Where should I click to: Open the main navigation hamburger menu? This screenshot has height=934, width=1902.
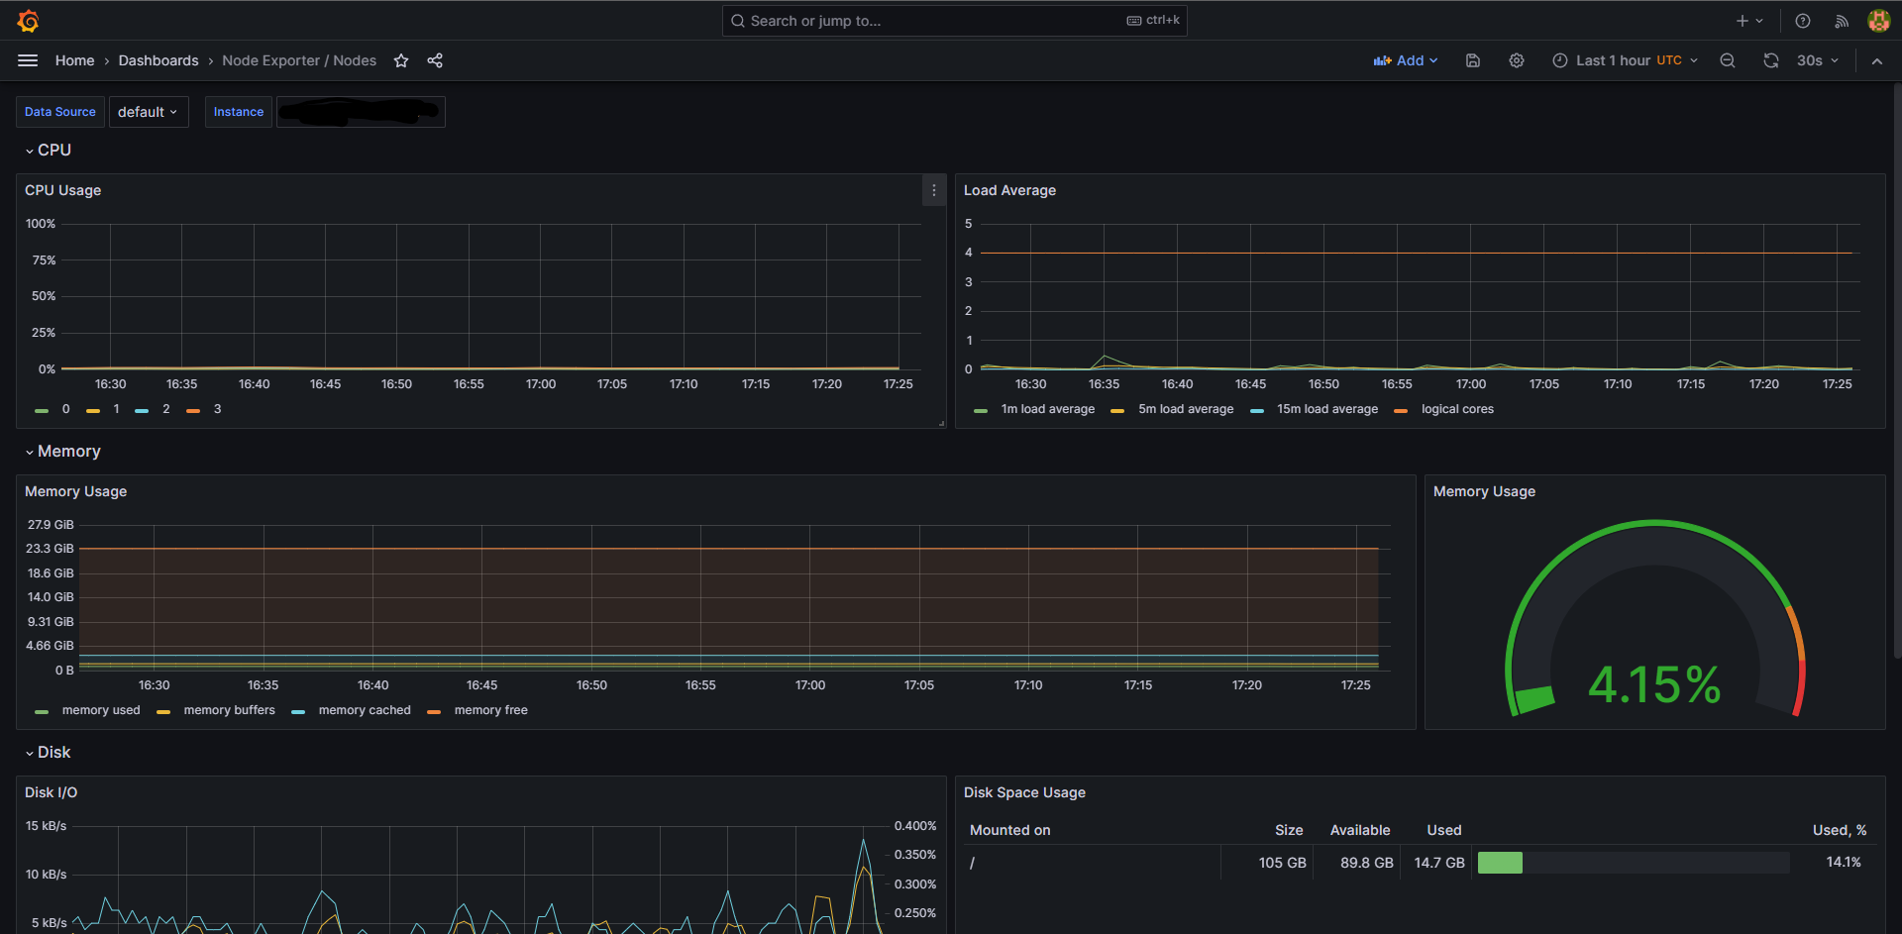coord(28,60)
